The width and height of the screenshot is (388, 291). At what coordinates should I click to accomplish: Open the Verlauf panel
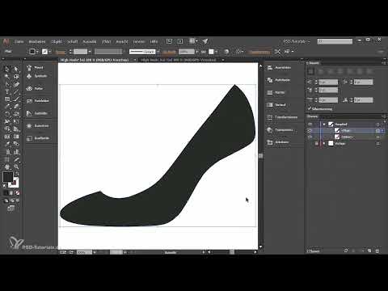click(x=276, y=105)
